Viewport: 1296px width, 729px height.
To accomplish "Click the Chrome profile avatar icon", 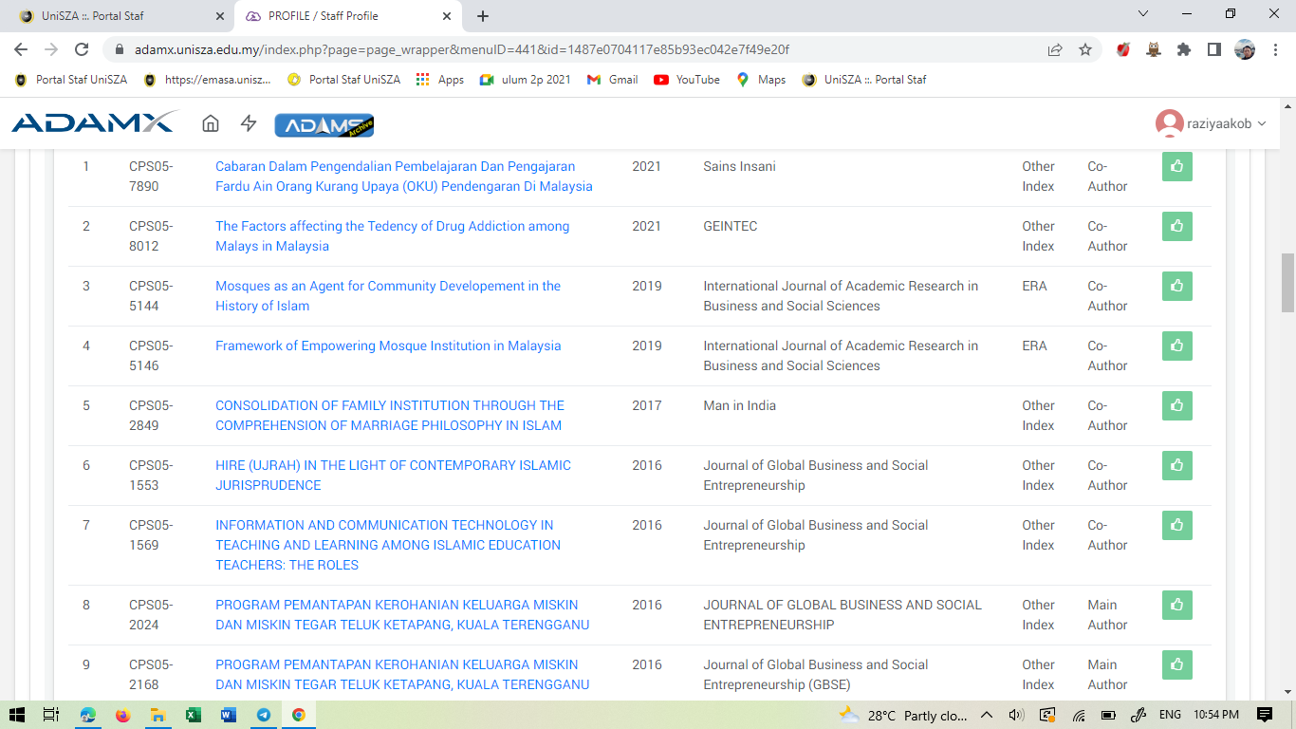I will pyautogui.click(x=1245, y=49).
